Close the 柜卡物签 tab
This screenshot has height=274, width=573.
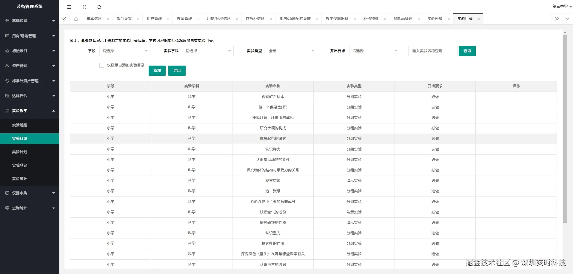385,19
